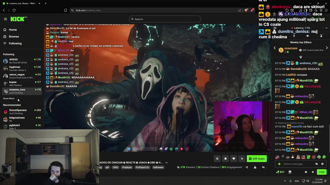Collapse chat using the arrow-lines icon
Viewport: 330px width, 185px height.
point(275,28)
